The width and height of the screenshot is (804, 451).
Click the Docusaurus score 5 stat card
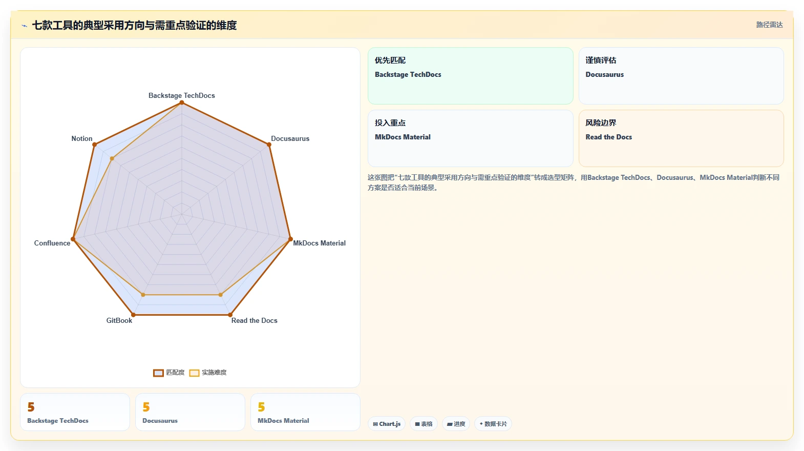pos(190,412)
